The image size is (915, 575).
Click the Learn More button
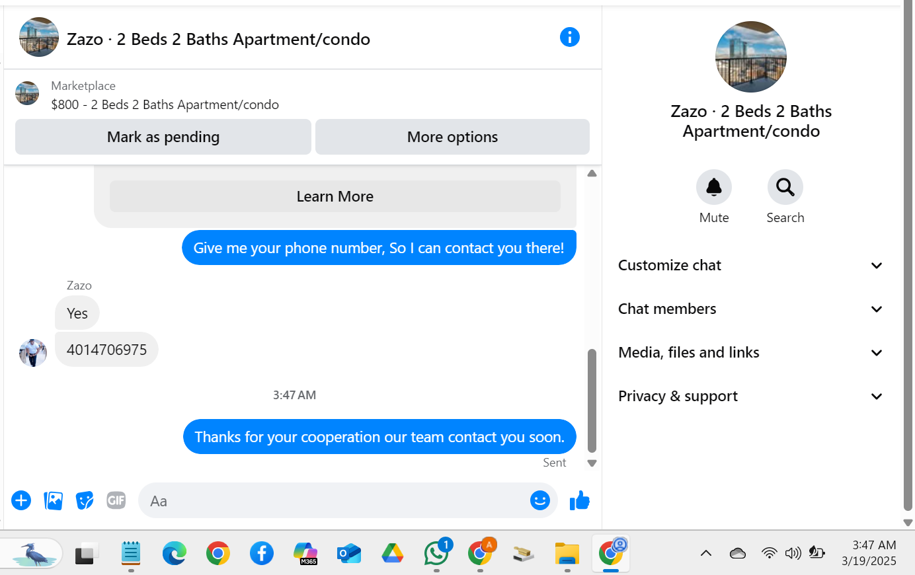coord(335,196)
